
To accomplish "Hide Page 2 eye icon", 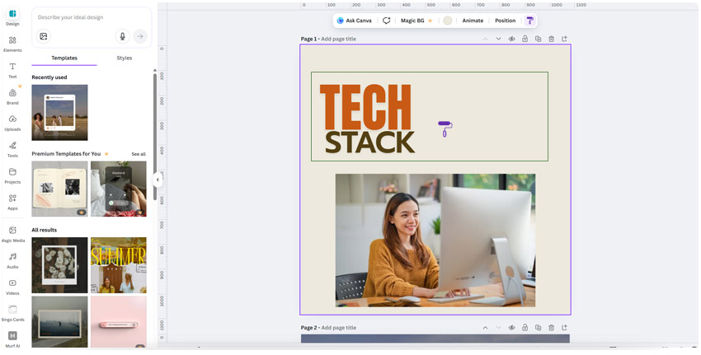I will coord(512,328).
